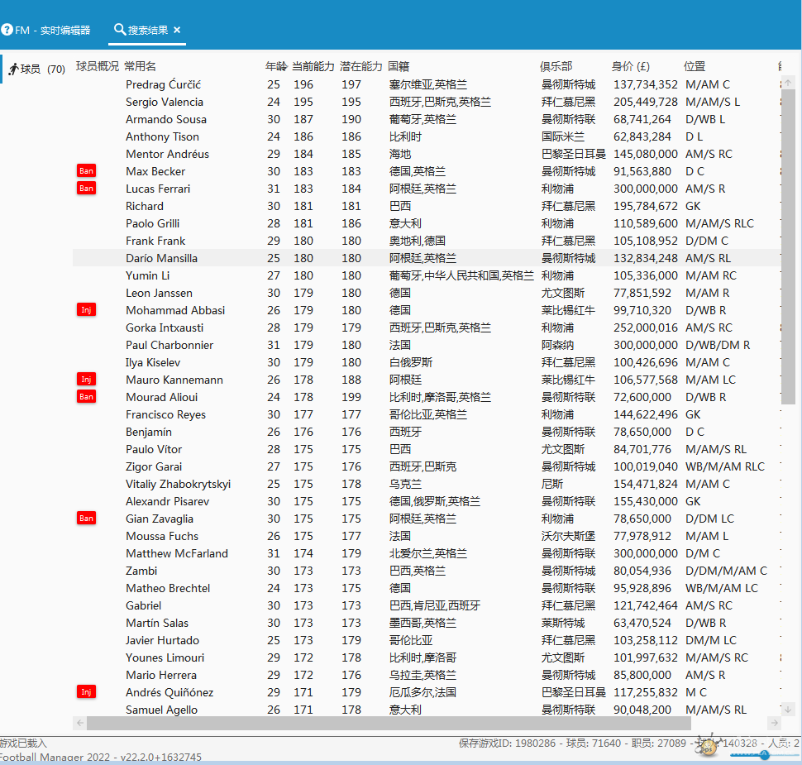The height and width of the screenshot is (765, 802).
Task: Click the Ban badge beside Gian Zavaglia
Action: (x=87, y=518)
